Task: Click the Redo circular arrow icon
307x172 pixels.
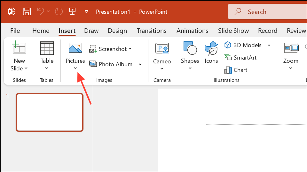Action: point(59,11)
